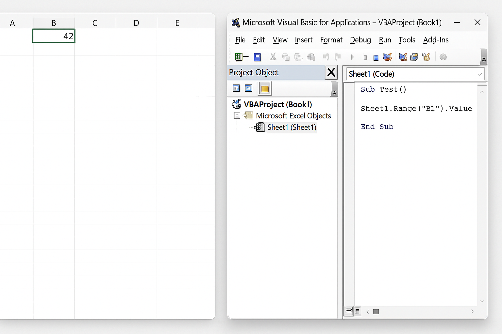Open the Insert menu
Image resolution: width=502 pixels, height=334 pixels.
[304, 40]
